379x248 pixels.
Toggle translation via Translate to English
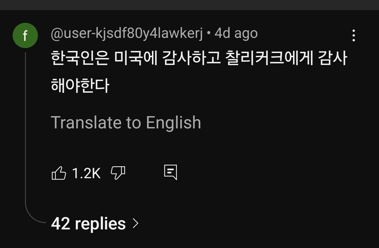(126, 123)
